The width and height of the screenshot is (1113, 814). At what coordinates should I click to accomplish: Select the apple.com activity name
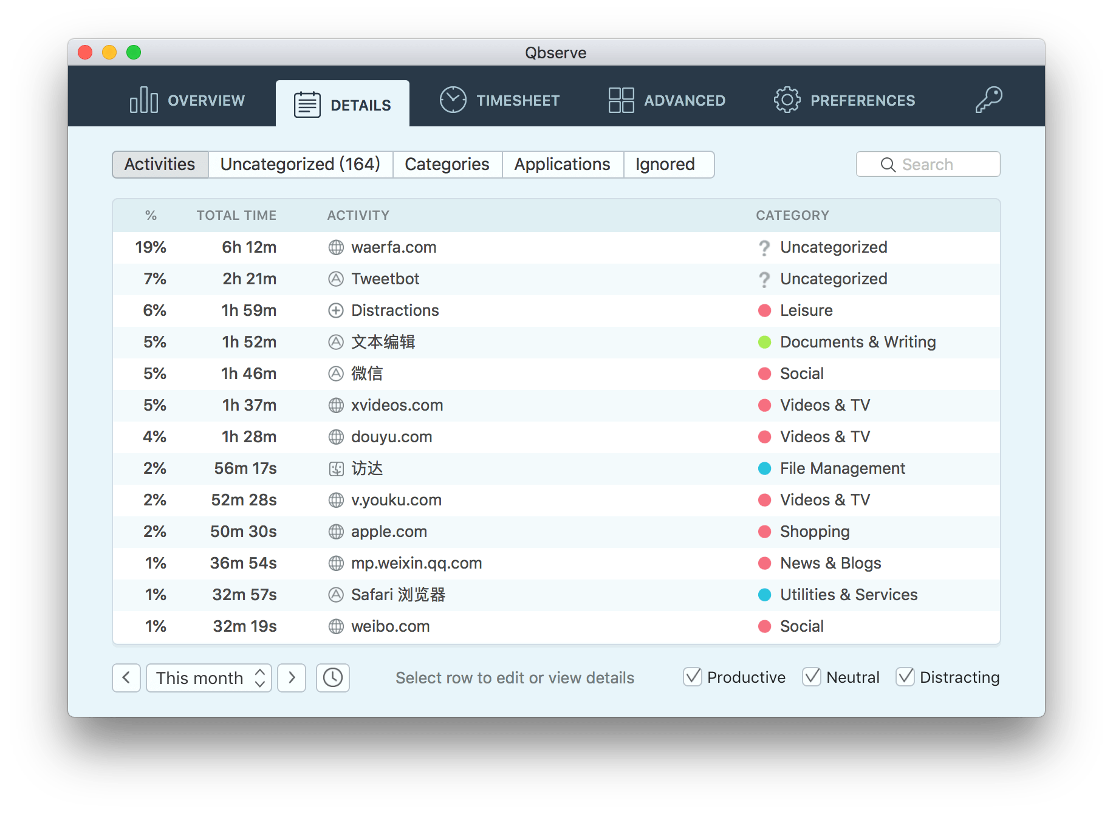pyautogui.click(x=389, y=532)
